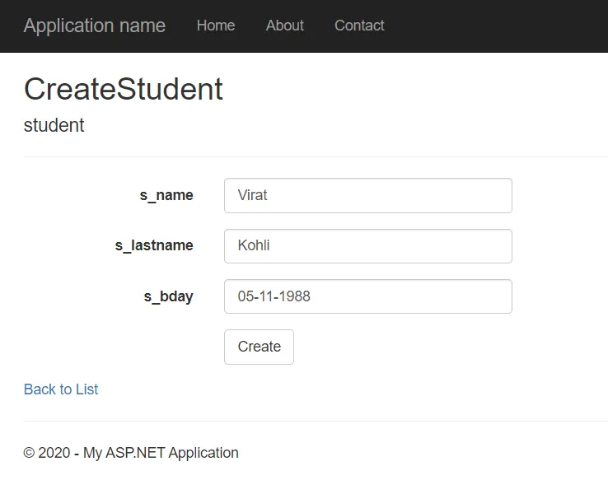
Task: Click the s_lastname label
Action: pyautogui.click(x=154, y=245)
